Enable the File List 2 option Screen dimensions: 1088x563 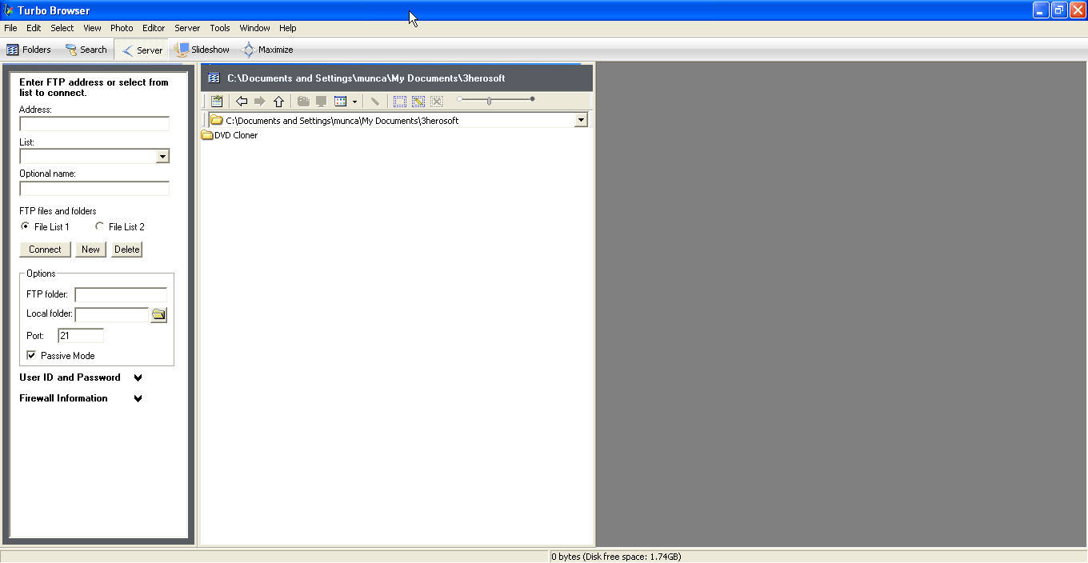(99, 226)
